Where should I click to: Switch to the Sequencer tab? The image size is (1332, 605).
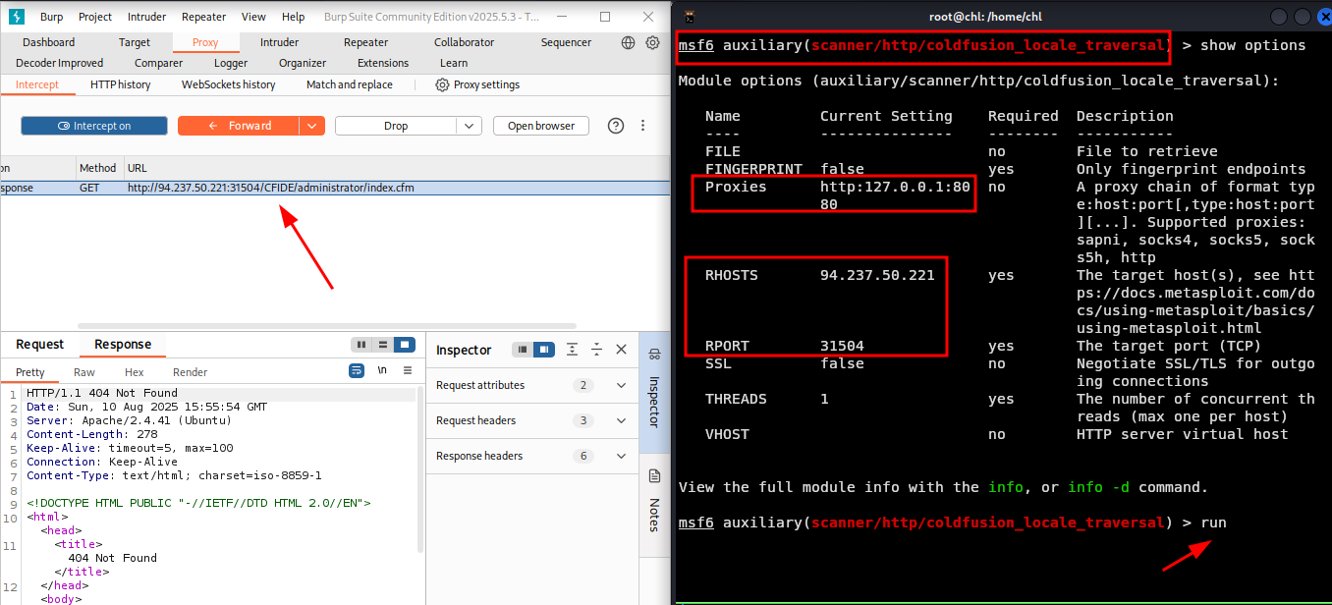pos(566,42)
